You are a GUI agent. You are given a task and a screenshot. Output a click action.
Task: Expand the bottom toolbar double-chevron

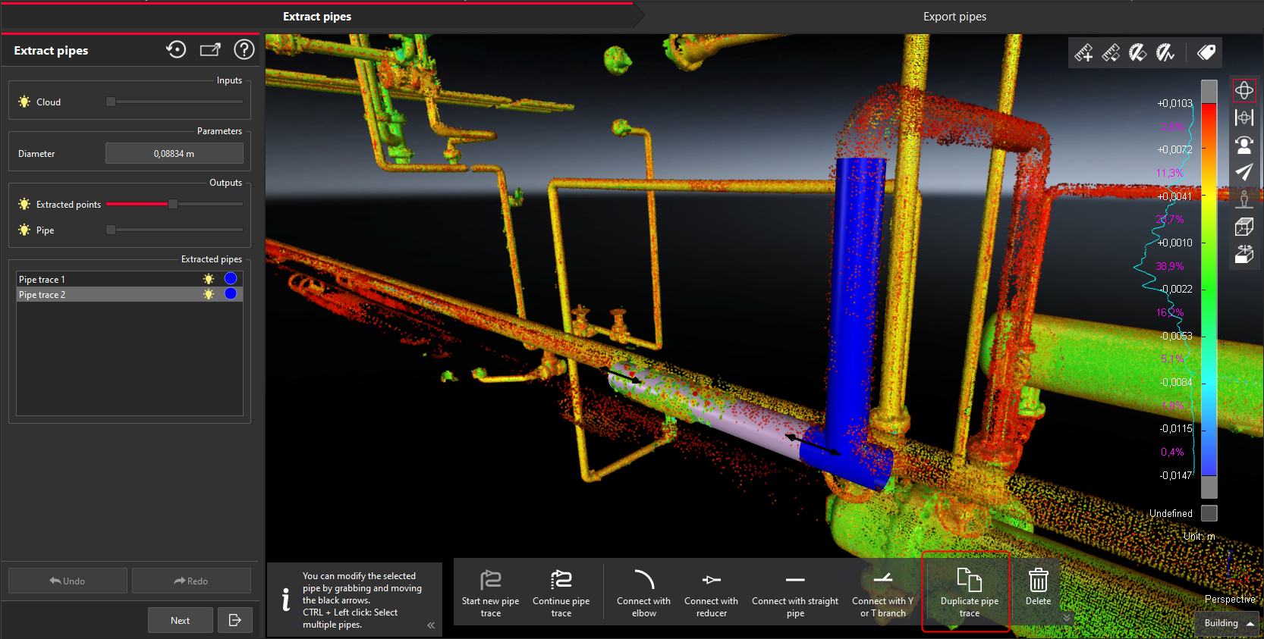click(1067, 617)
